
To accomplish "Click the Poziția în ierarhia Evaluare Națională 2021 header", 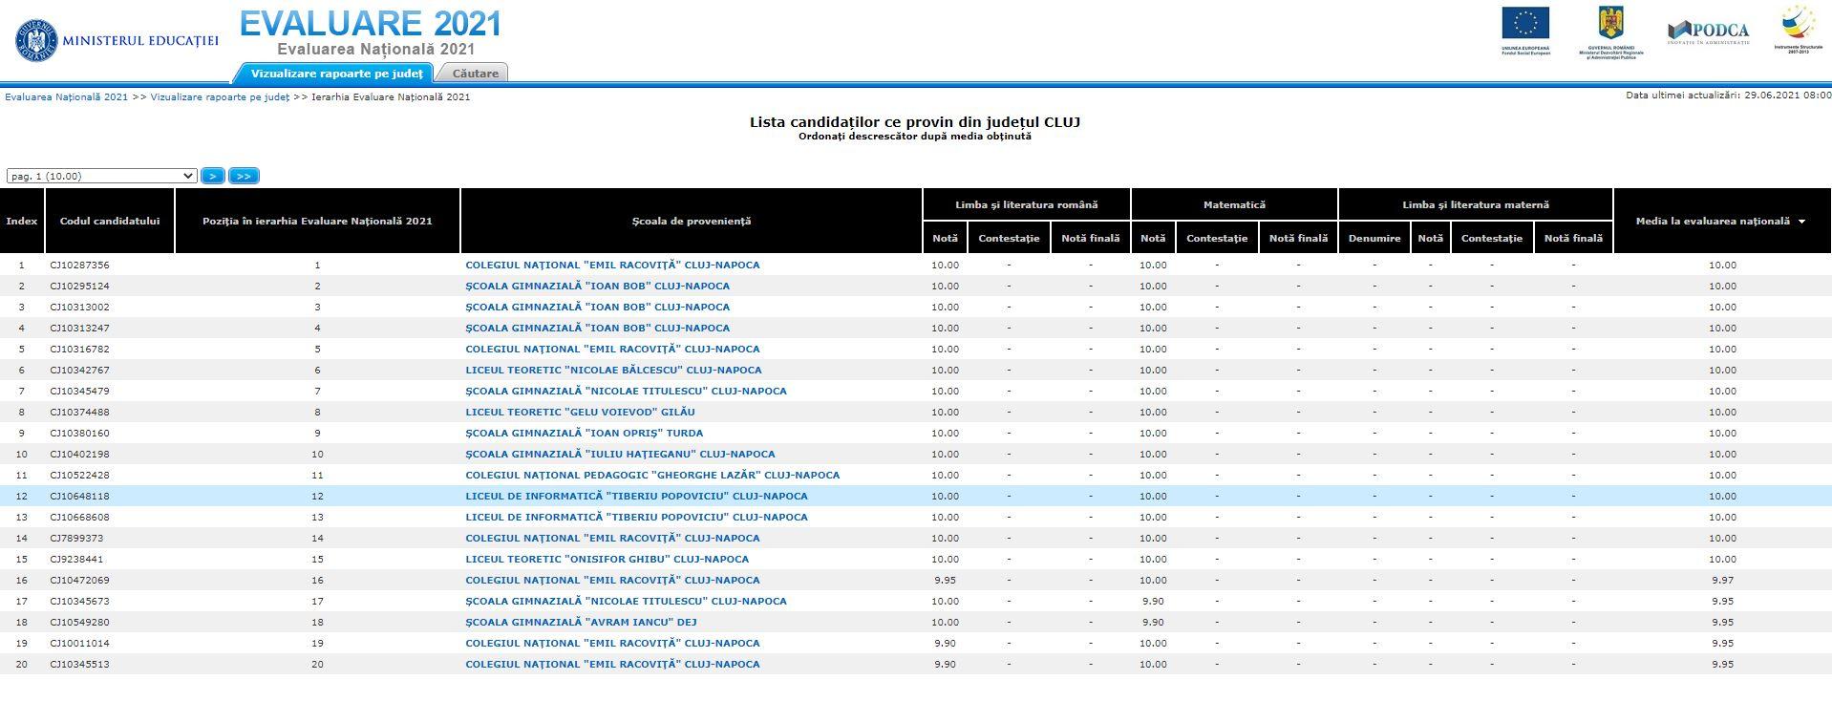I will pos(317,221).
